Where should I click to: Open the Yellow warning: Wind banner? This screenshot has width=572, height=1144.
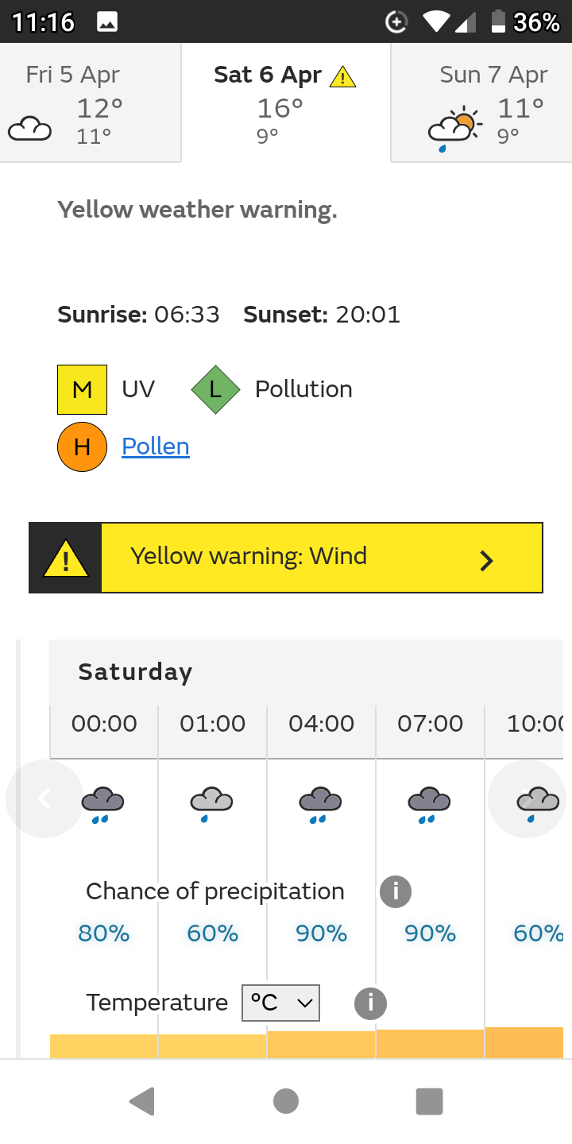pyautogui.click(x=286, y=557)
